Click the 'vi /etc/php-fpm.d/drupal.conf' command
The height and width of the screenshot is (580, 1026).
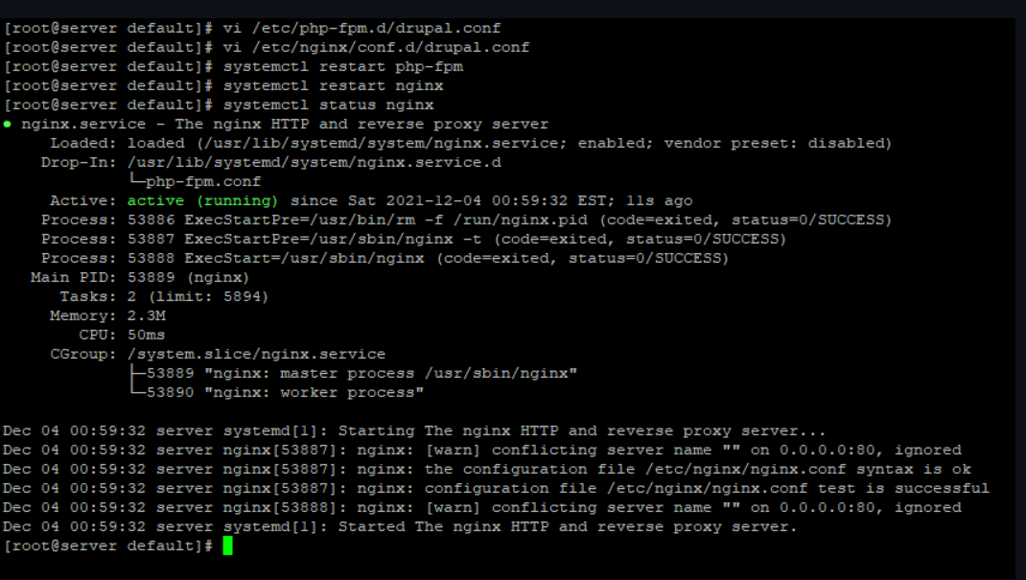(361, 28)
